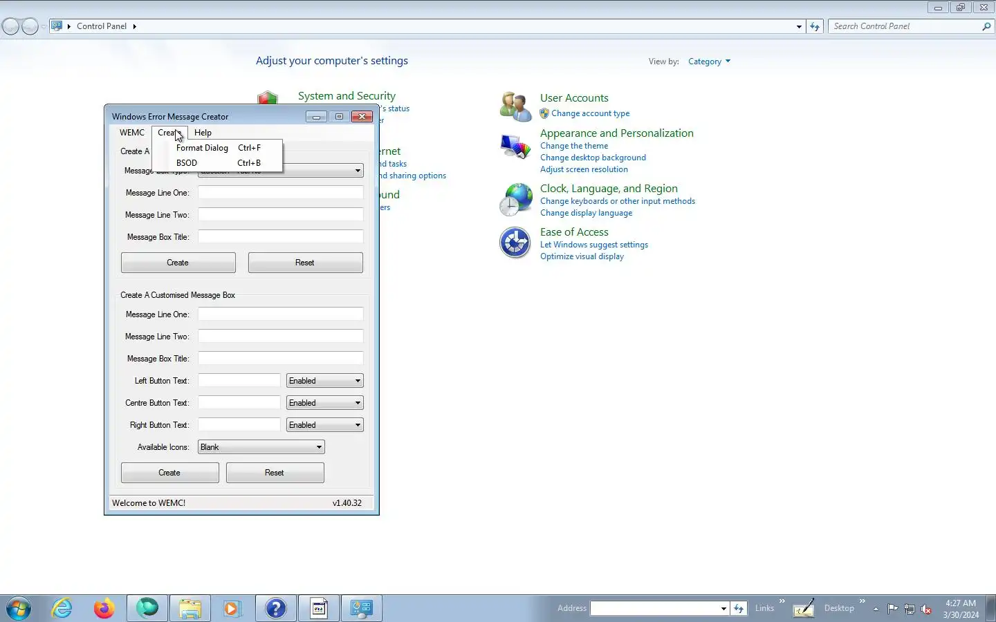Open the muted volume tray icon
The image size is (996, 622).
point(926,609)
